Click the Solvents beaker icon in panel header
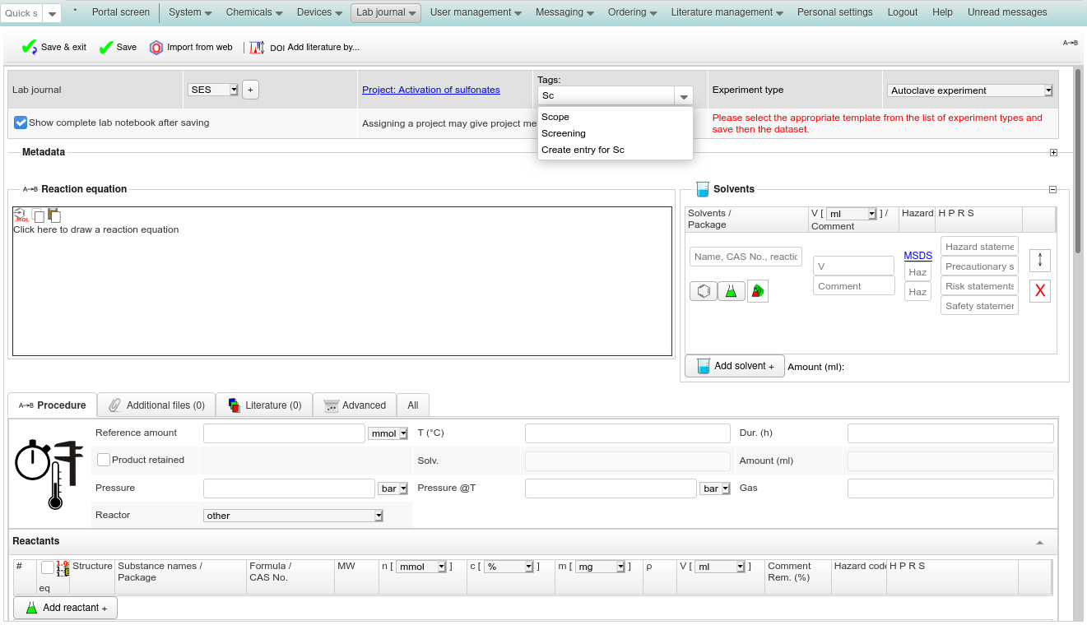This screenshot has height=625, width=1087. click(x=702, y=189)
